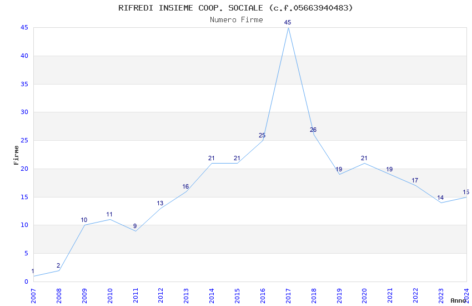Select the y-axis value 20
Screen dimensions: 472x306
point(24,169)
